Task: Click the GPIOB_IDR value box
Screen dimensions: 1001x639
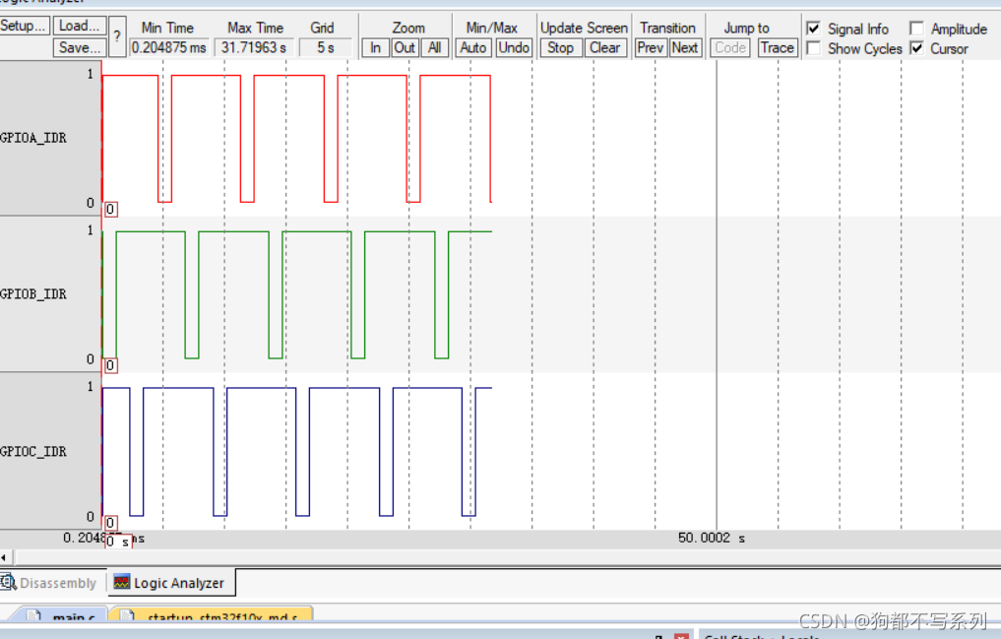Action: tap(110, 366)
